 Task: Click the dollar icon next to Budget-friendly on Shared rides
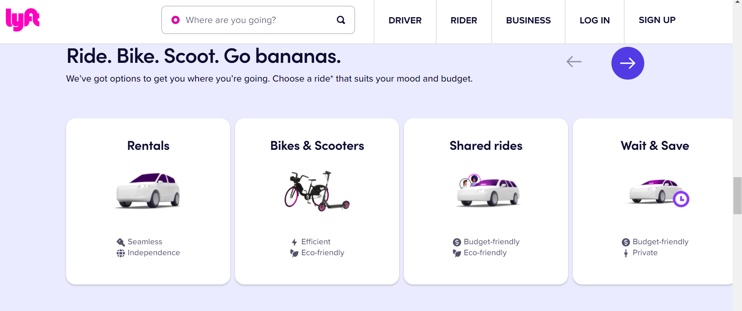(457, 242)
